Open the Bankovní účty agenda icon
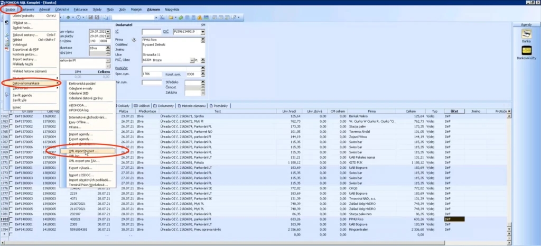Image resolution: width=541 pixels, height=246 pixels. pyautogui.click(x=526, y=51)
